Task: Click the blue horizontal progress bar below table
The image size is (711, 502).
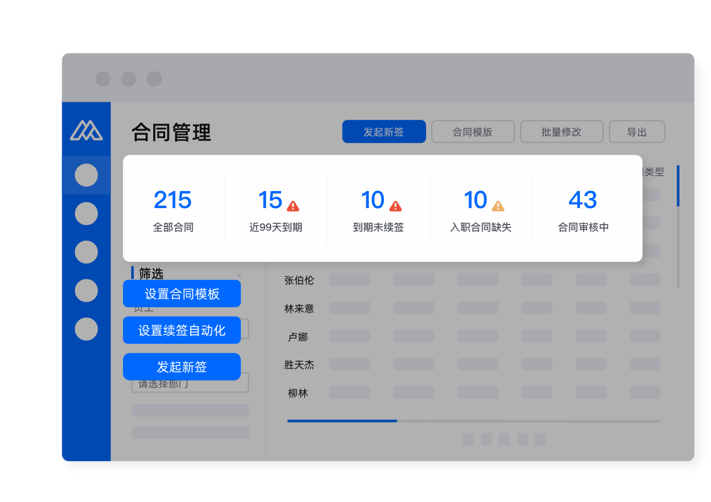Action: [342, 421]
